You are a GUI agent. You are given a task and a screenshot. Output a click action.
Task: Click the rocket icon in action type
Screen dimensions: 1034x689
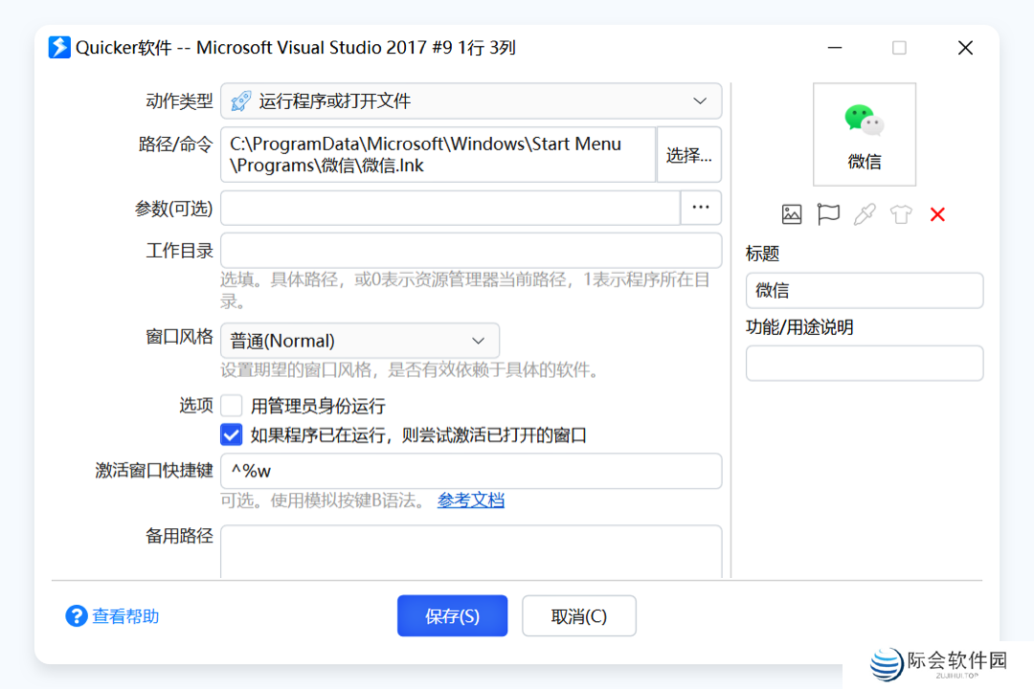click(241, 101)
